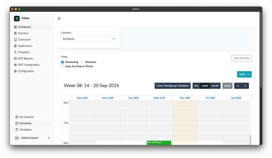Open the 8:00 - 9:00 Teach event

pyautogui.click(x=159, y=143)
